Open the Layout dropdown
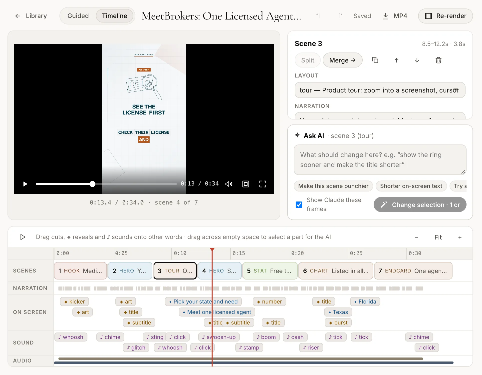 380,90
